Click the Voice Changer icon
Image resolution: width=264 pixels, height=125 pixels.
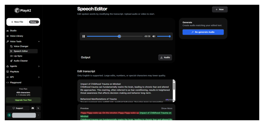click(11, 46)
